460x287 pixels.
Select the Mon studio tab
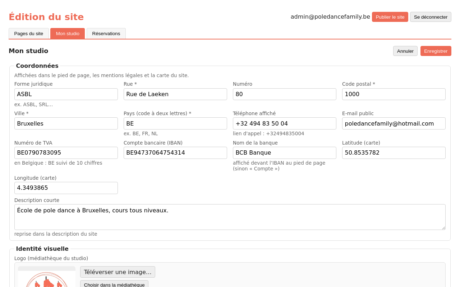(x=68, y=33)
